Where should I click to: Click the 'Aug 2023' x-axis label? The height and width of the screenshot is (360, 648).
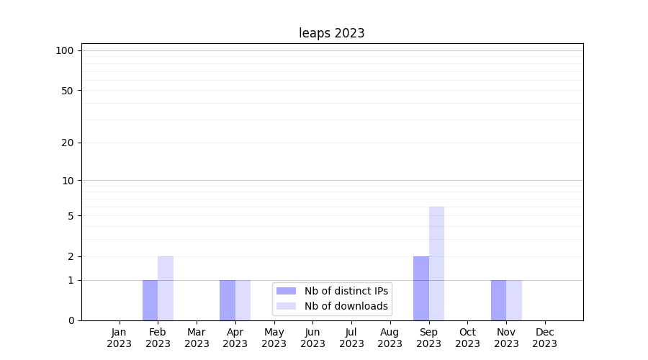[390, 338]
